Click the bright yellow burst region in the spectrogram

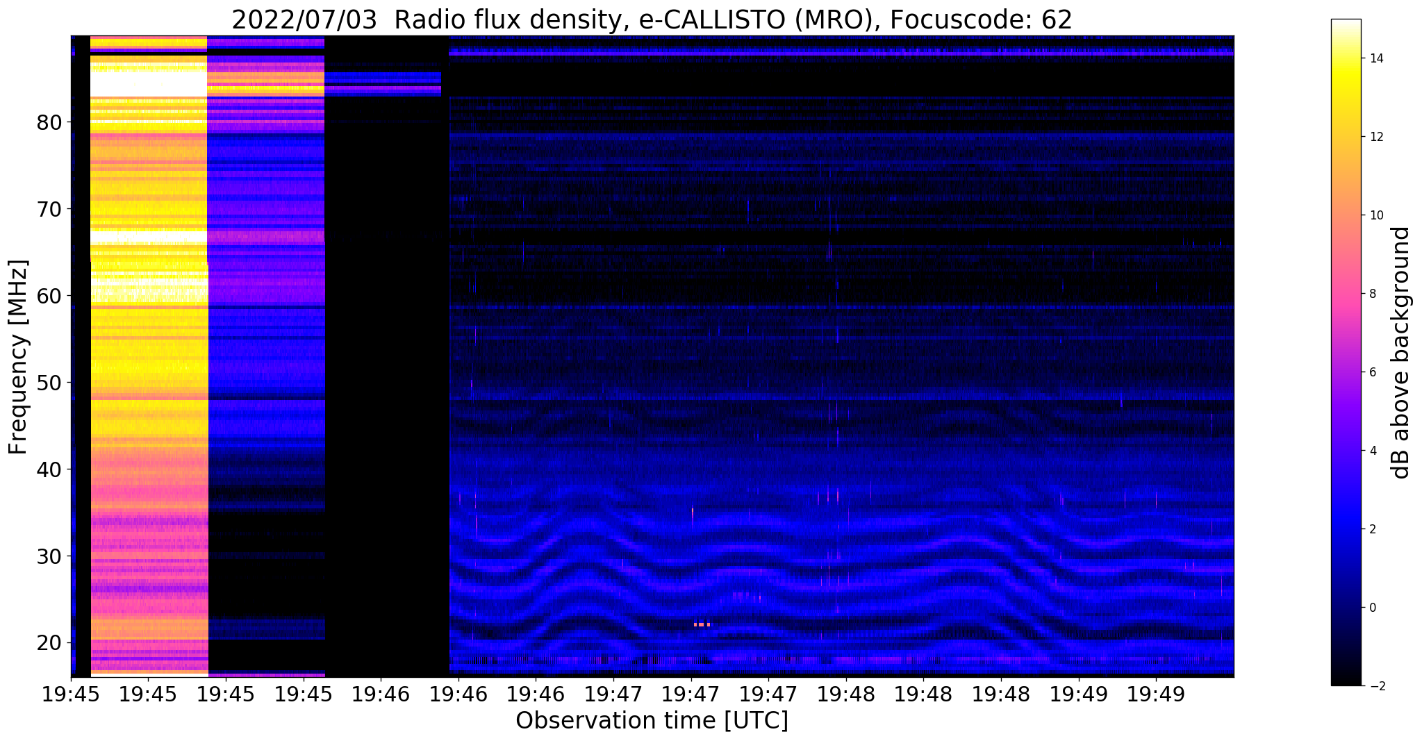pyautogui.click(x=149, y=356)
